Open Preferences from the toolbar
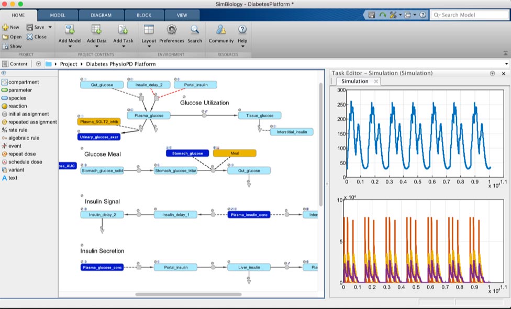Viewport: 511px width, 309px height. (171, 30)
